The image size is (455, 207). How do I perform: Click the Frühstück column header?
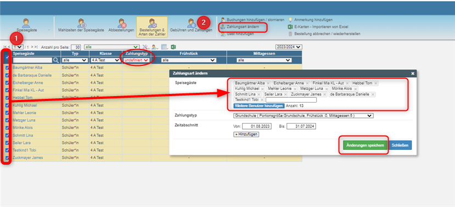[189, 53]
